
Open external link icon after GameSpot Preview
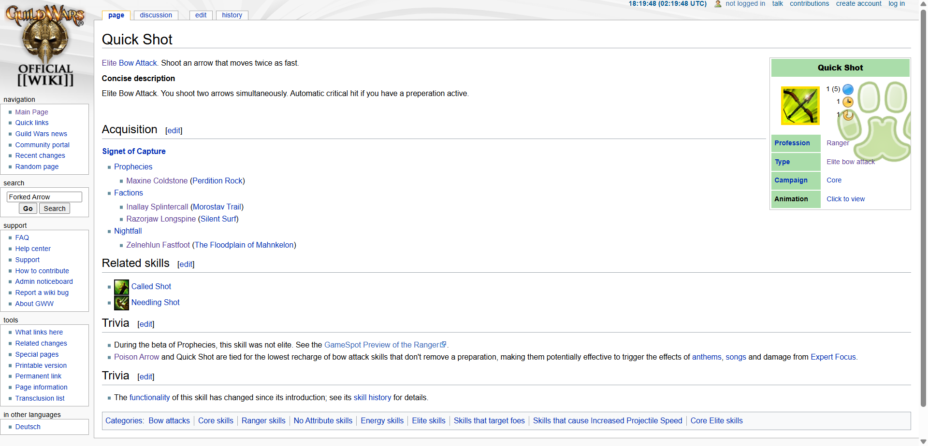pyautogui.click(x=443, y=345)
